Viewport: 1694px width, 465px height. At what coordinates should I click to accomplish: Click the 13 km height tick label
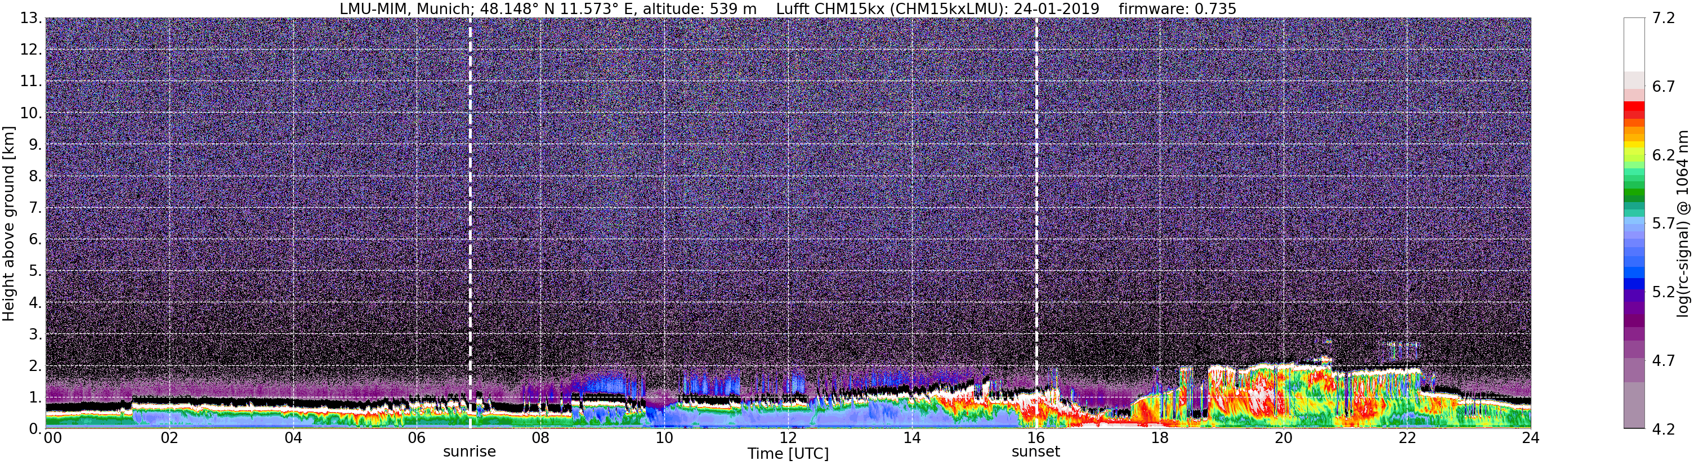30,19
